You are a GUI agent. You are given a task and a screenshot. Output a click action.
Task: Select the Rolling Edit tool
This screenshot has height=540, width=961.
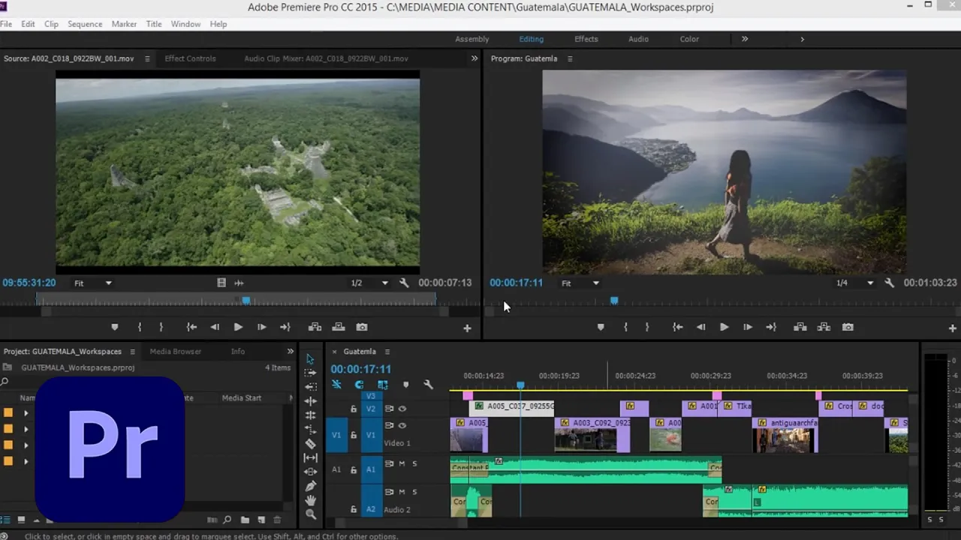pos(311,415)
